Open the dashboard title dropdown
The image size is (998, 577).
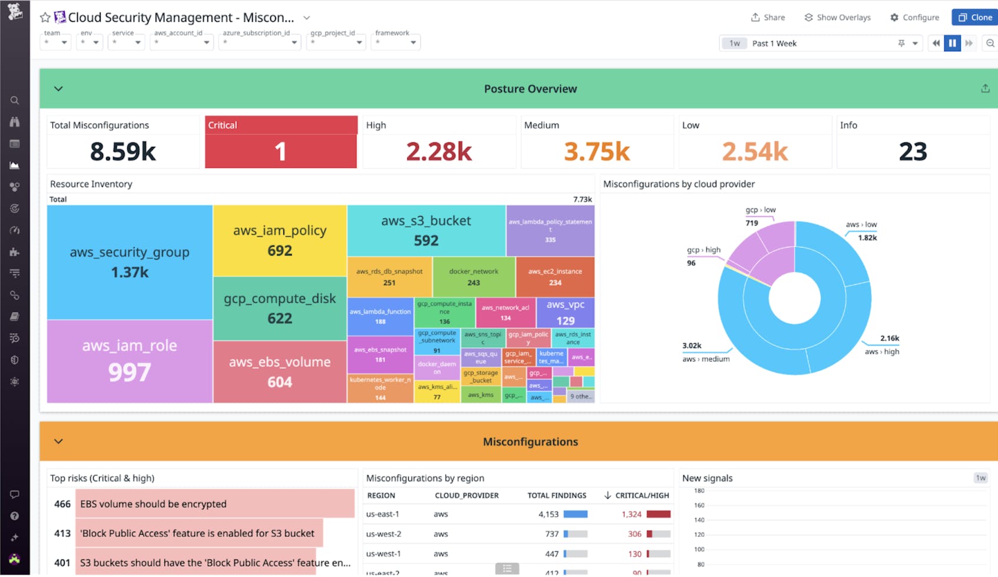pos(306,18)
